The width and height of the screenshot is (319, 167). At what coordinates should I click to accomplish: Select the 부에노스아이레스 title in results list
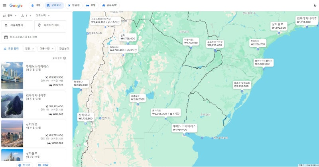click(x=37, y=66)
